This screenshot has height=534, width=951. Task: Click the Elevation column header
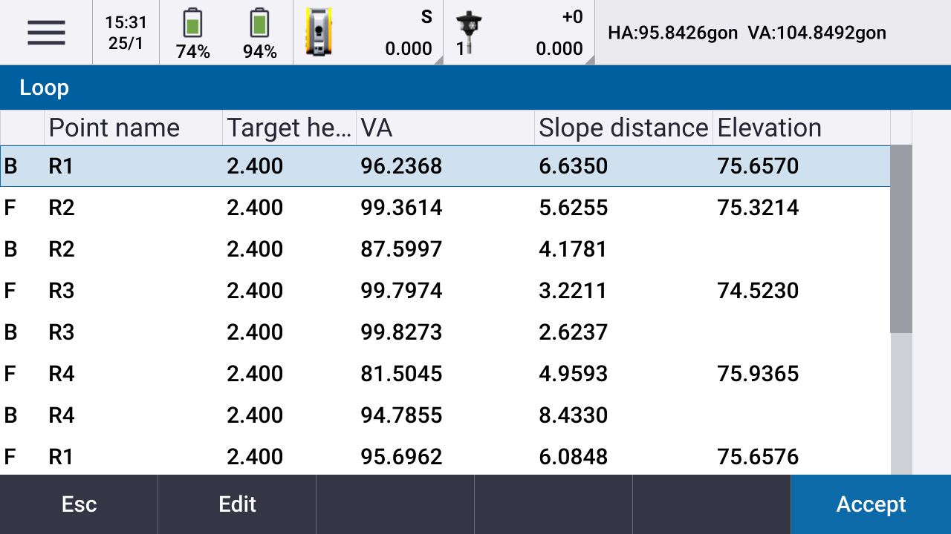coord(801,128)
